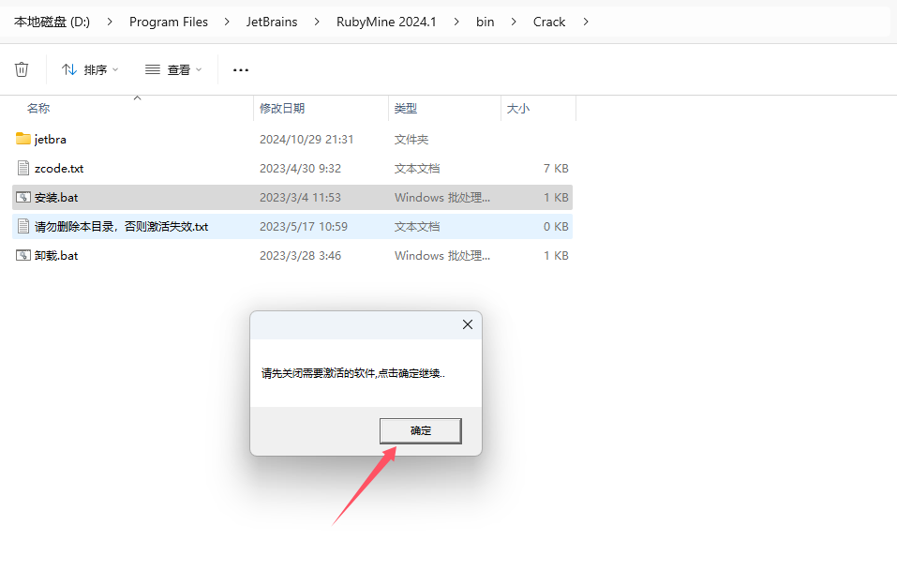The height and width of the screenshot is (586, 897).
Task: Click the 文件夹 type cell
Action: pos(411,139)
